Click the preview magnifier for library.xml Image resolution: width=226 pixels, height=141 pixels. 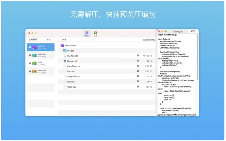coord(138,61)
